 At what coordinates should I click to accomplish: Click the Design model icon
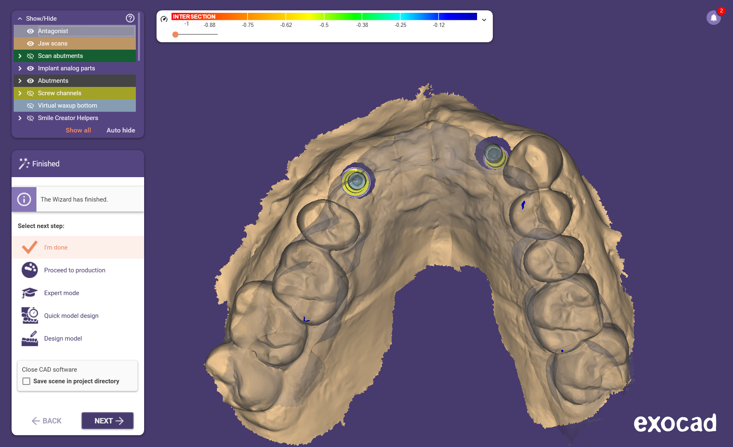30,339
